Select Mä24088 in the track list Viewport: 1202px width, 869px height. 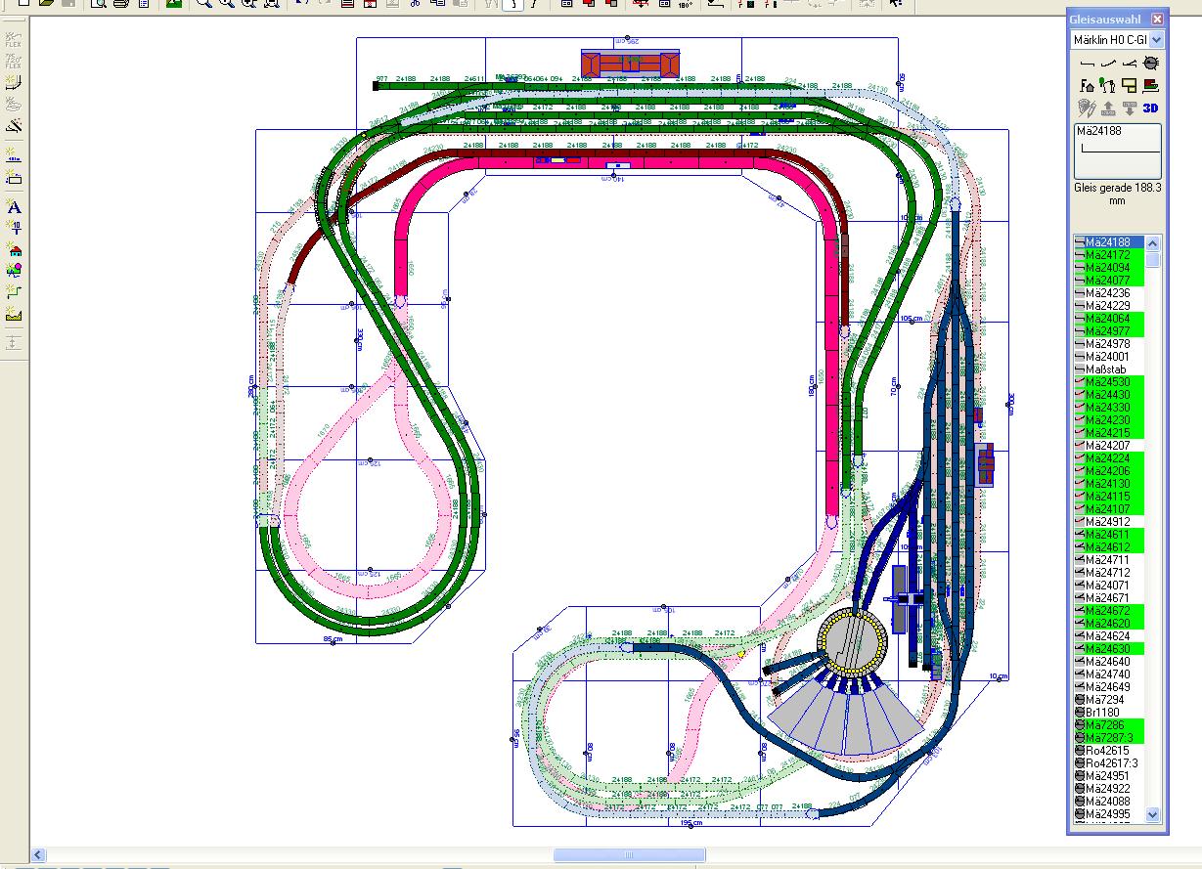[x=1109, y=802]
